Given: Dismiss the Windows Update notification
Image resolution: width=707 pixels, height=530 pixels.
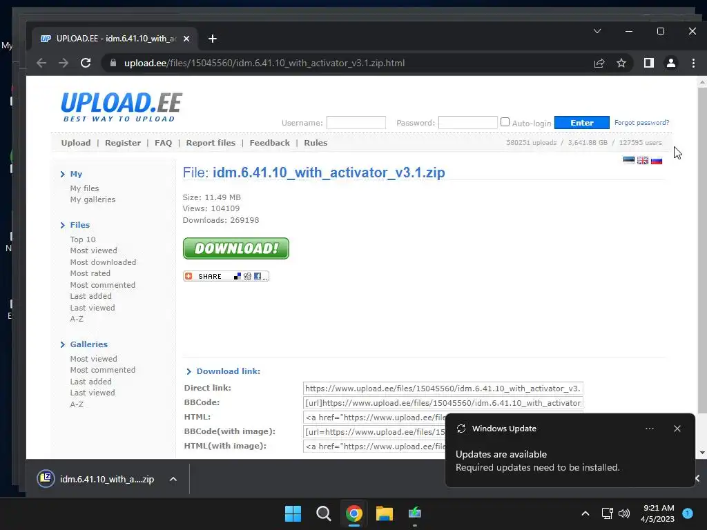Looking at the screenshot, I should click(677, 429).
